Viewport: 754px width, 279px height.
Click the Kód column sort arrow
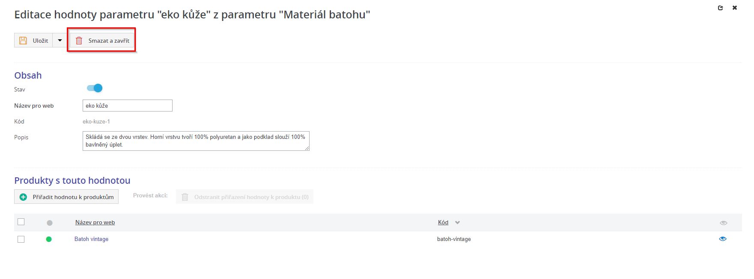pos(457,223)
